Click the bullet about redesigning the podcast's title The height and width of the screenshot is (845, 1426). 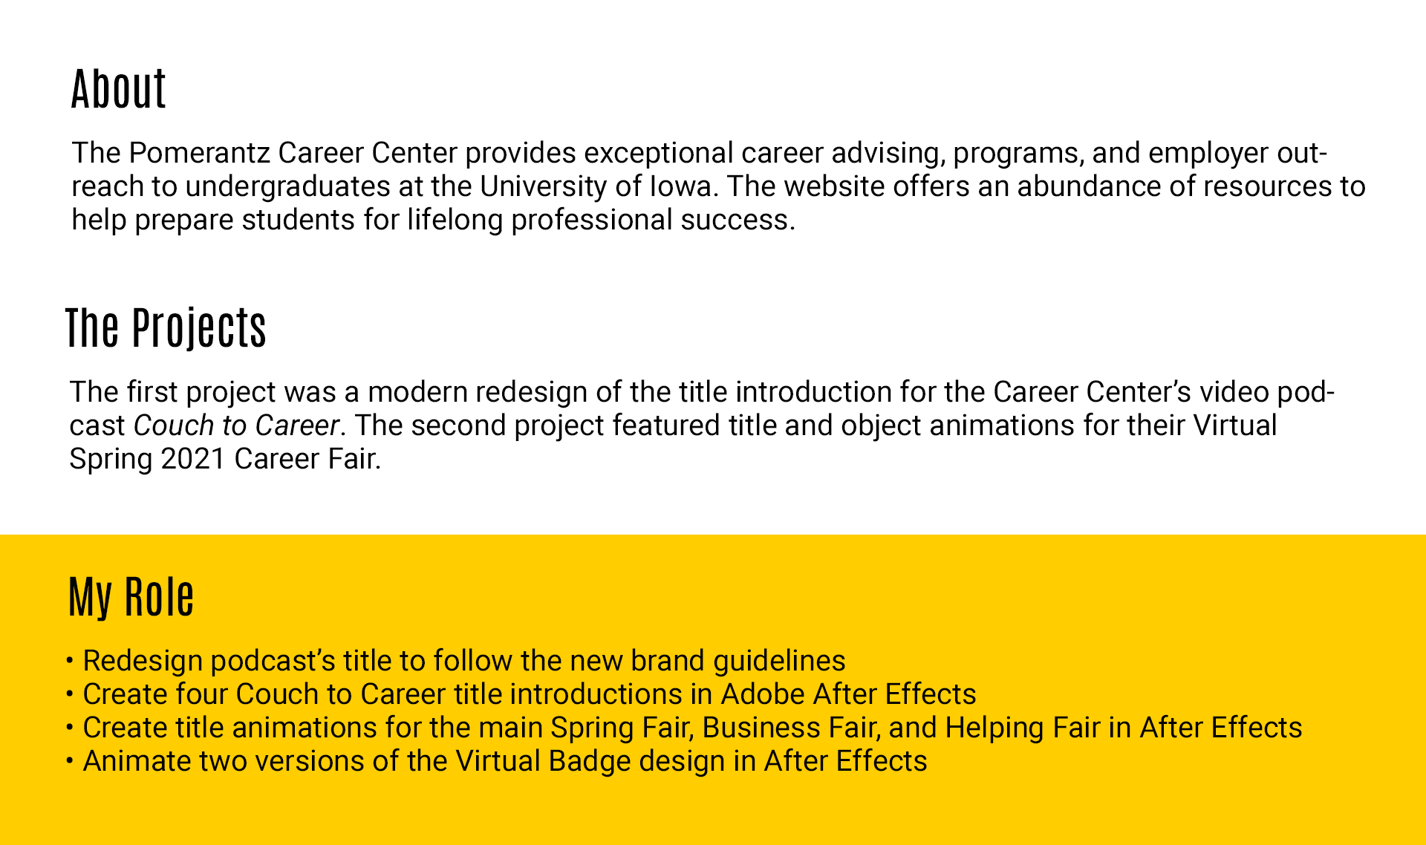point(463,661)
